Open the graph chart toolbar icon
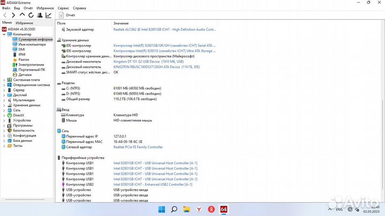This screenshot has width=385, height=216. [x=49, y=15]
